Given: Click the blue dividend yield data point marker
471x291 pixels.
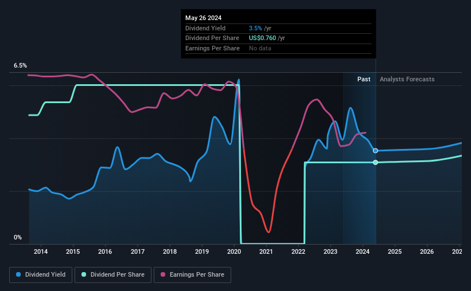Looking at the screenshot, I should click(x=375, y=151).
